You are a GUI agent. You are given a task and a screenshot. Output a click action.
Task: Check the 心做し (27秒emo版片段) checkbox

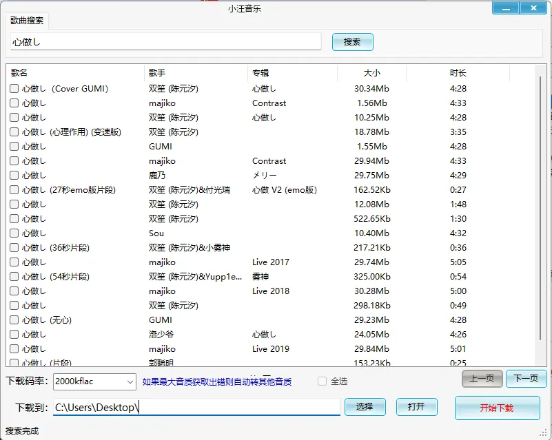point(12,189)
